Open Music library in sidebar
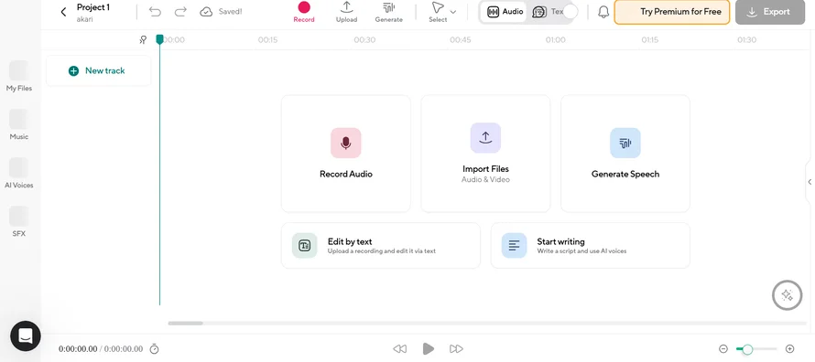The width and height of the screenshot is (815, 362). pos(18,125)
